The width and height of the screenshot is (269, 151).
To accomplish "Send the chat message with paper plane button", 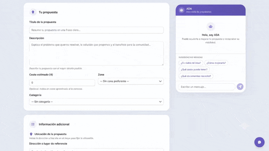I will point(240,86).
